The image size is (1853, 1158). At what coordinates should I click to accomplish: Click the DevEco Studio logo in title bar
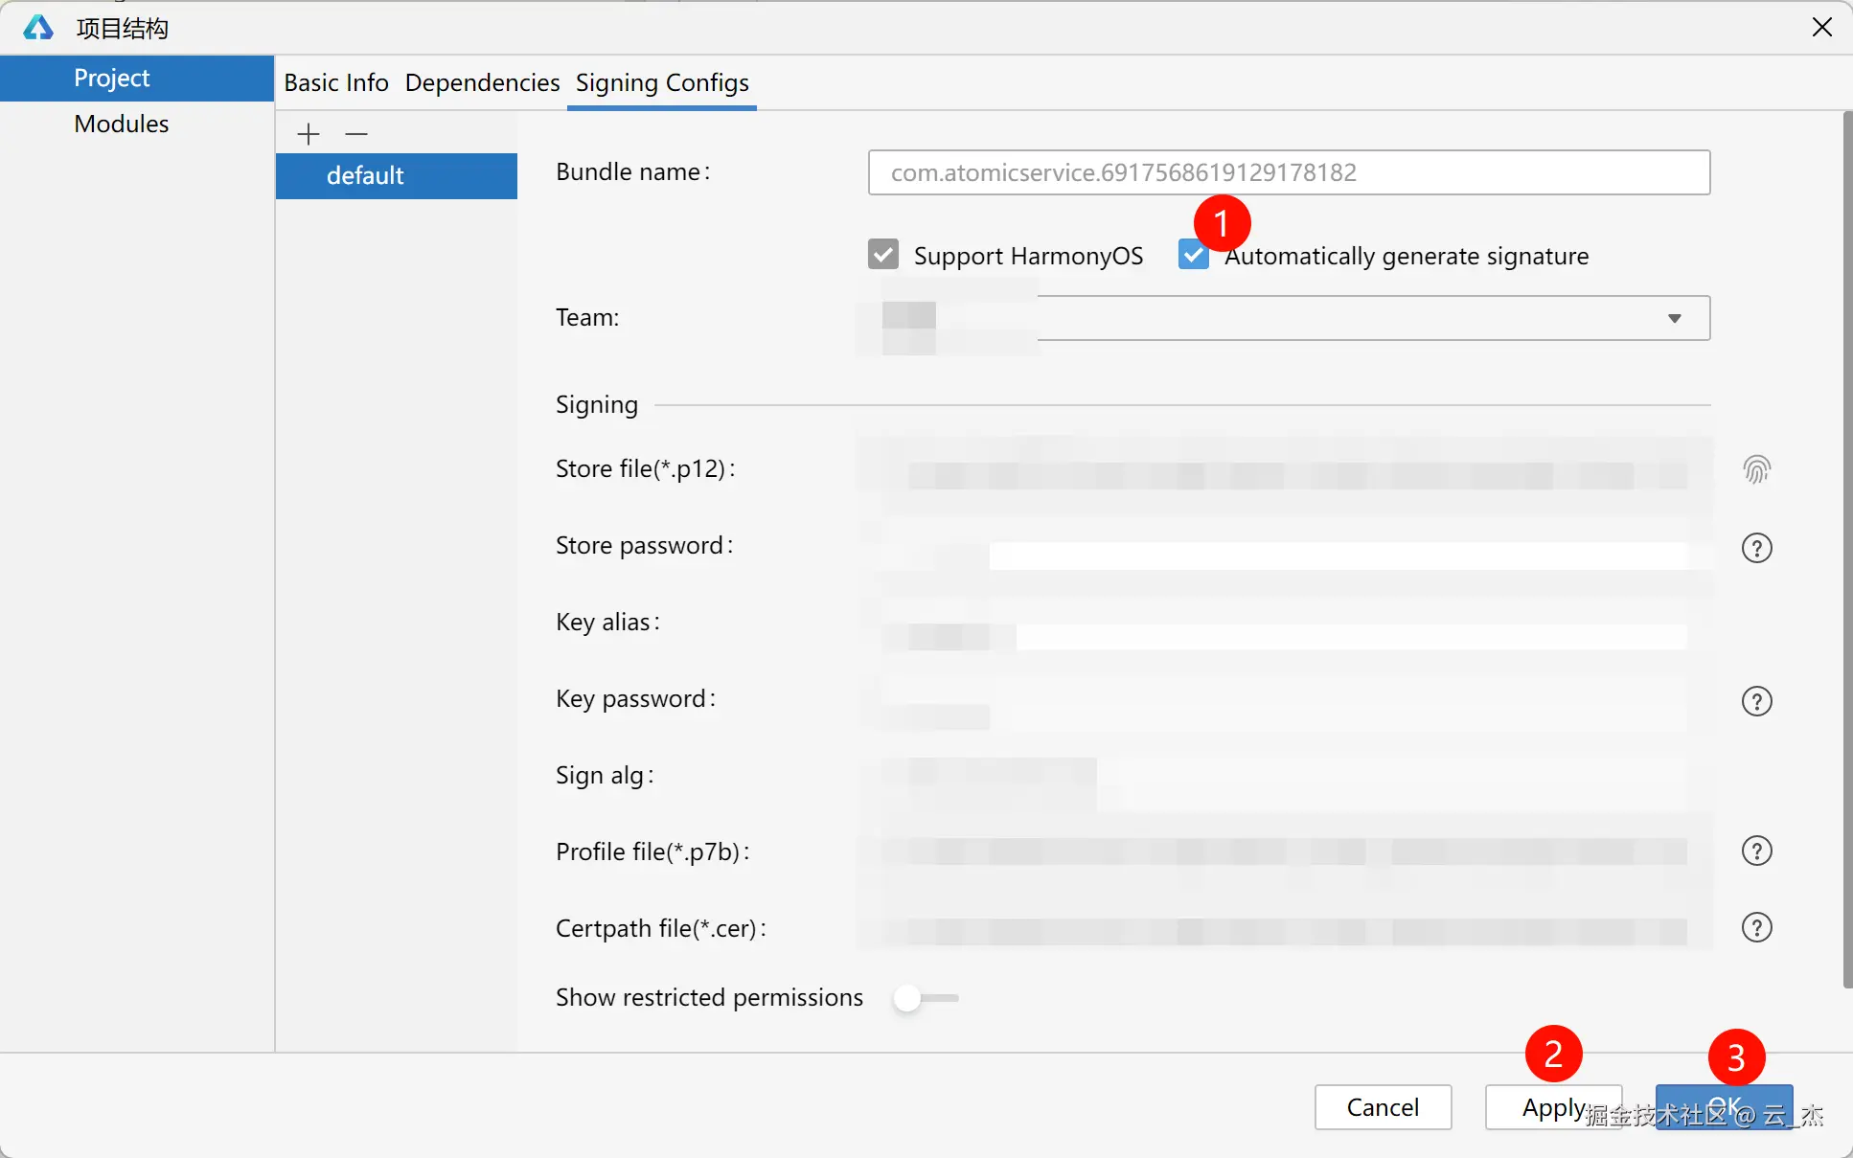[38, 28]
